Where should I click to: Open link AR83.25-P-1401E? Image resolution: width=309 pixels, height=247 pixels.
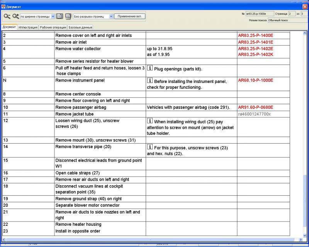[256, 42]
